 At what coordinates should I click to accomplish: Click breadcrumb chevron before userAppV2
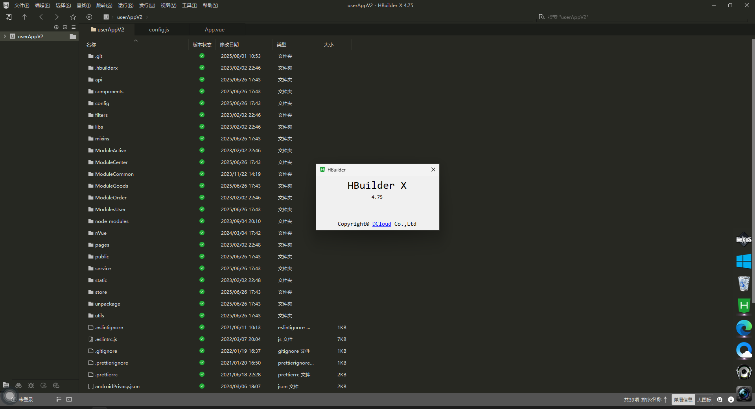pos(112,17)
